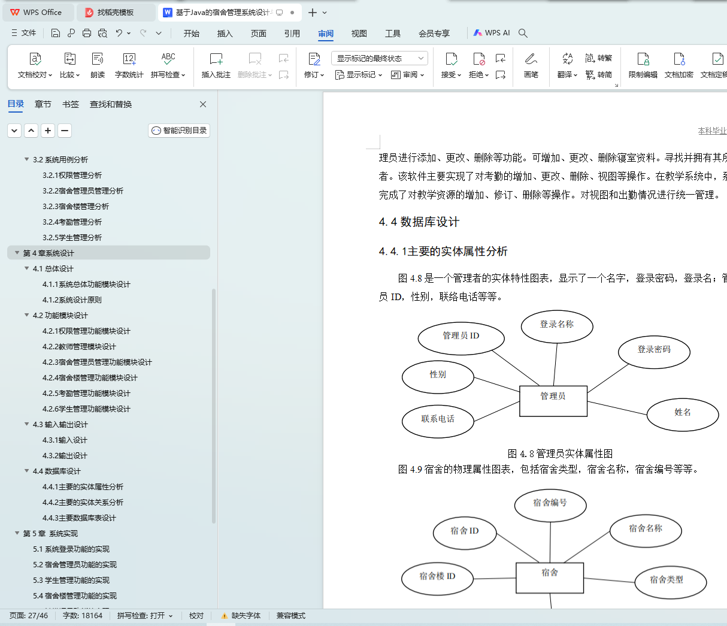Open Print Preview from quick access bar

point(102,33)
